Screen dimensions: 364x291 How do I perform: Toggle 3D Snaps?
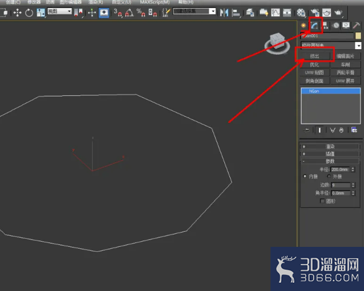point(118,12)
